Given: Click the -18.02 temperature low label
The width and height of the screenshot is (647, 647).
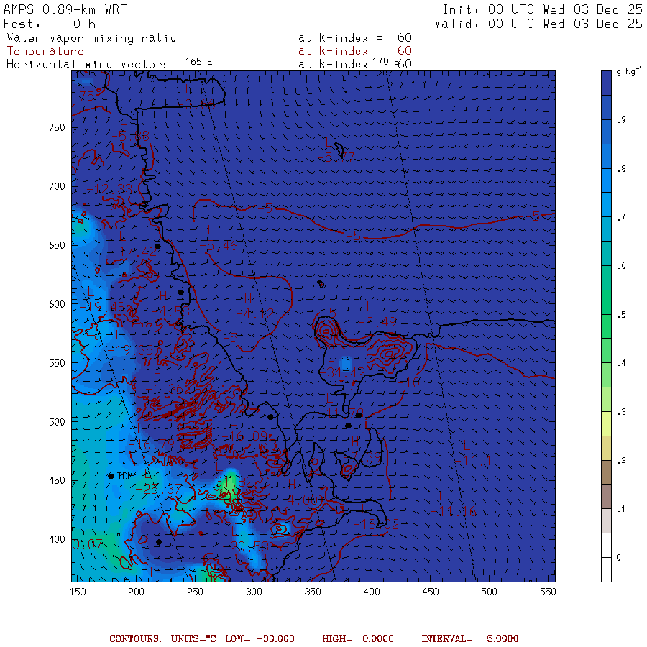Looking at the screenshot, I should tap(376, 525).
